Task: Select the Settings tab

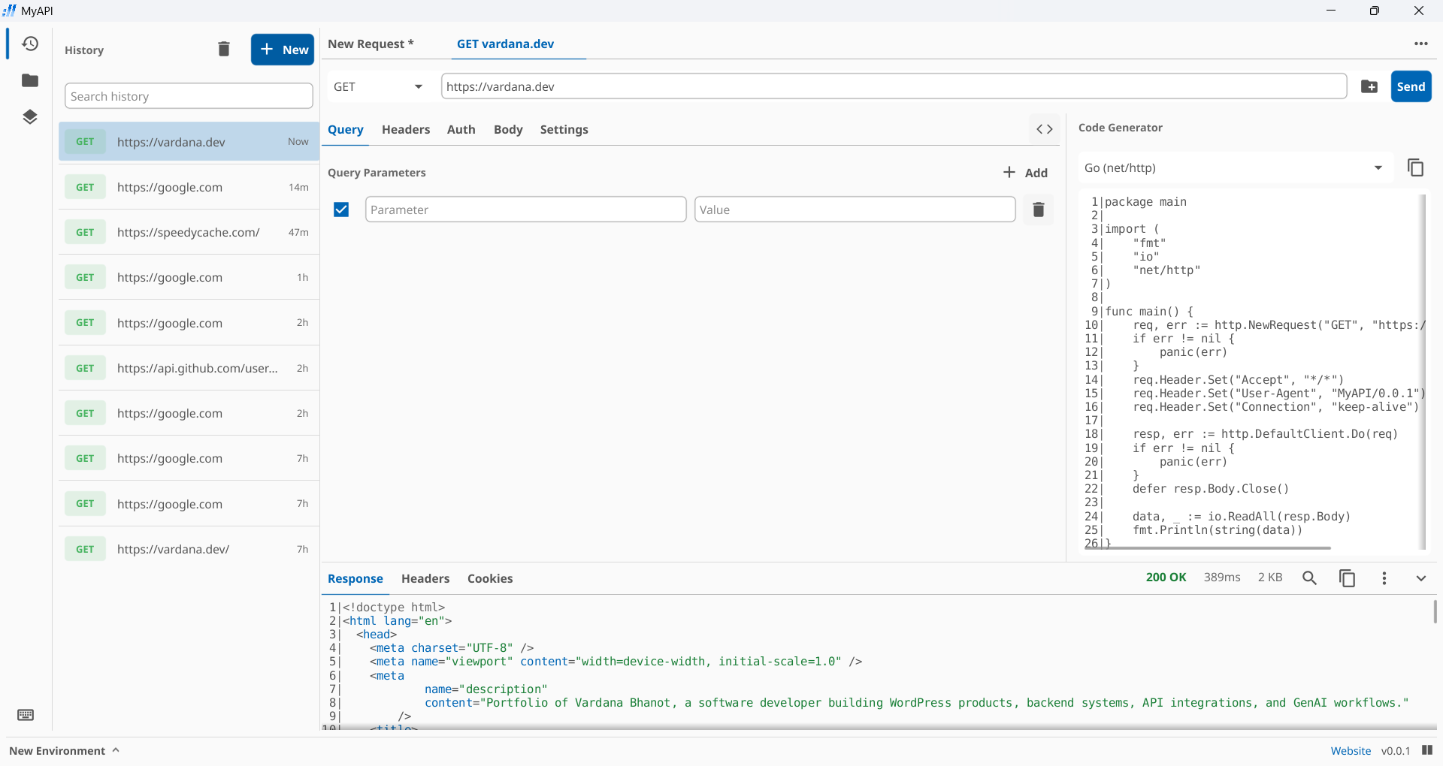Action: point(564,129)
